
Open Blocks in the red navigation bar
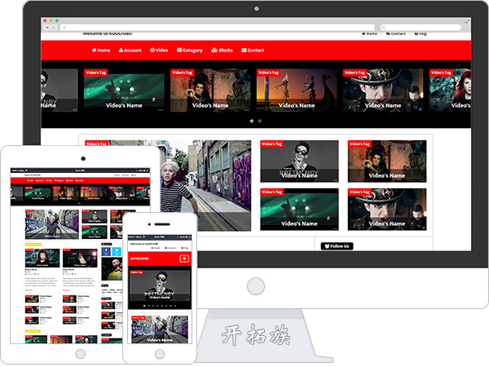[222, 51]
